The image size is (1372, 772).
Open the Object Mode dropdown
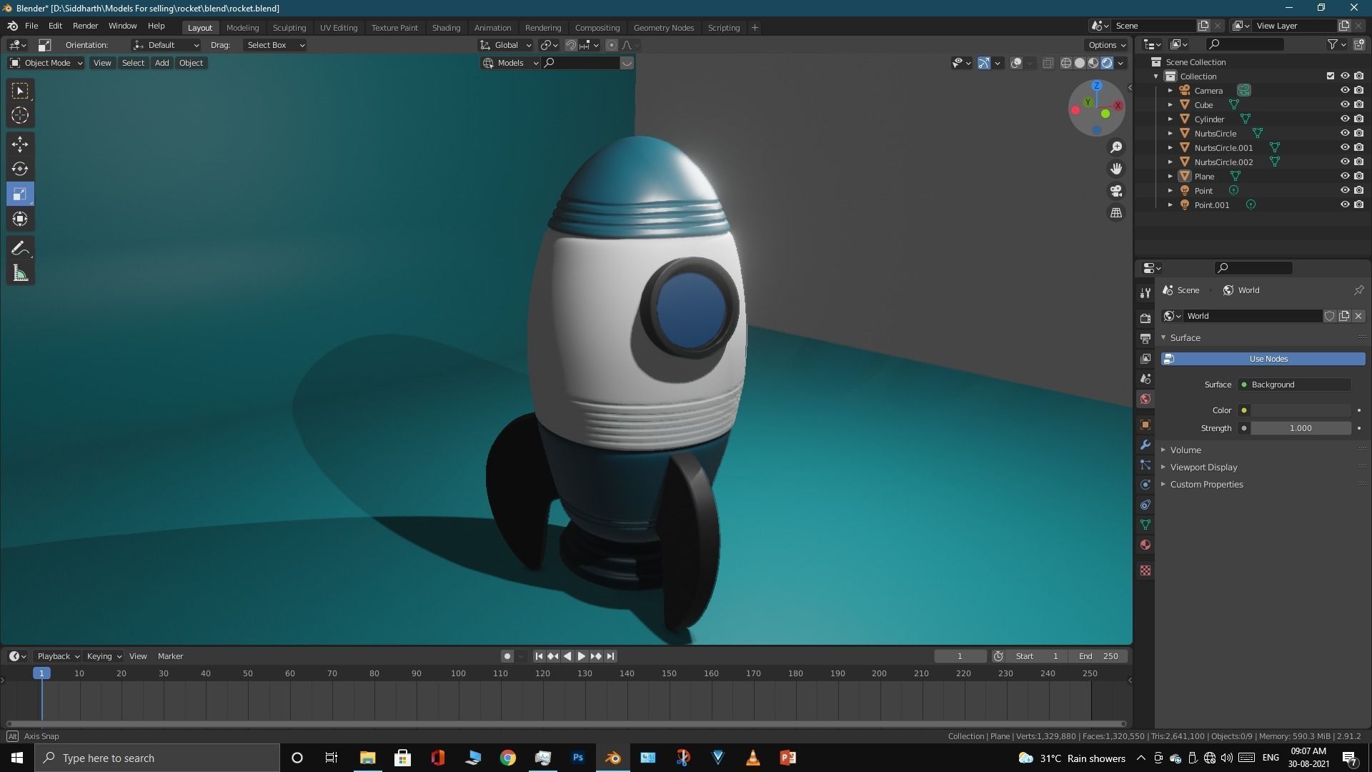(46, 63)
